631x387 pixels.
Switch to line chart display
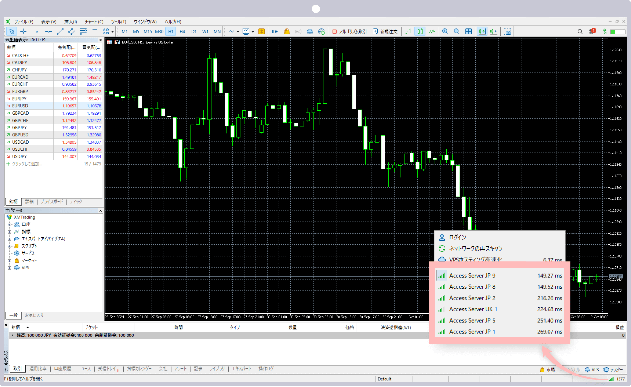coord(432,32)
